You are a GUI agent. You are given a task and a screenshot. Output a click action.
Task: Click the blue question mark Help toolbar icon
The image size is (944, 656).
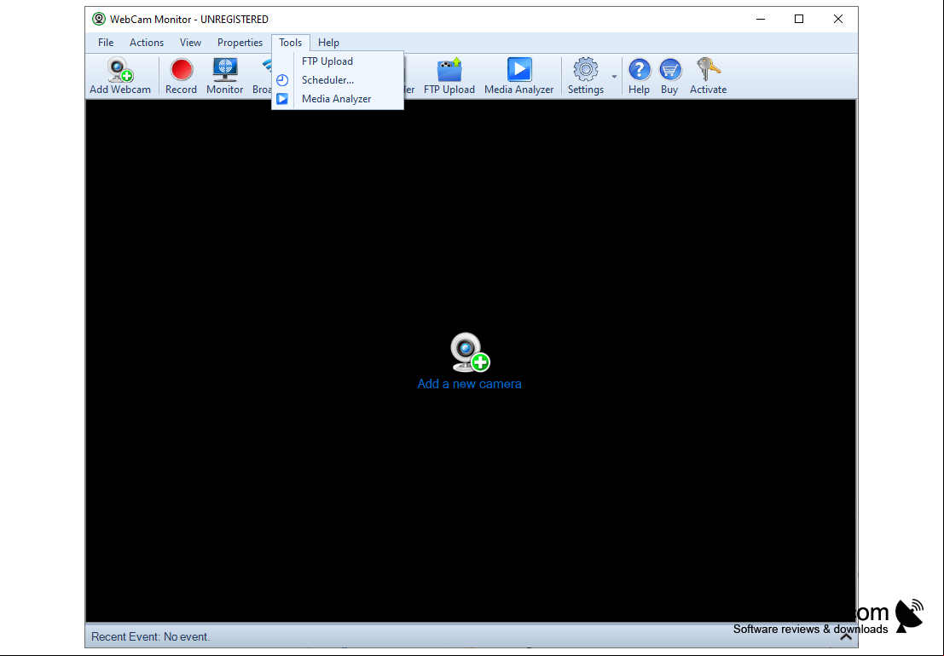point(639,76)
